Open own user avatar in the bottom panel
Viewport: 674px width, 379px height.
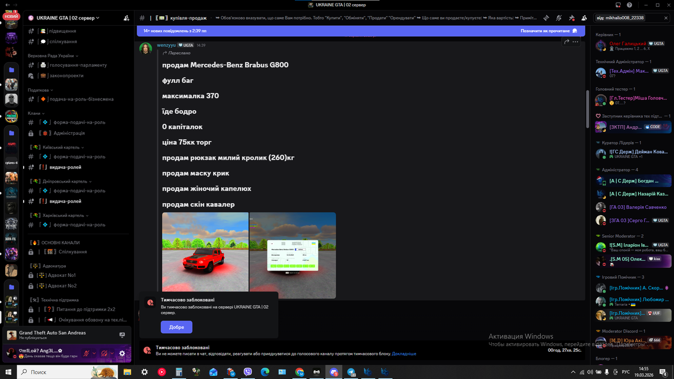pyautogui.click(x=11, y=353)
